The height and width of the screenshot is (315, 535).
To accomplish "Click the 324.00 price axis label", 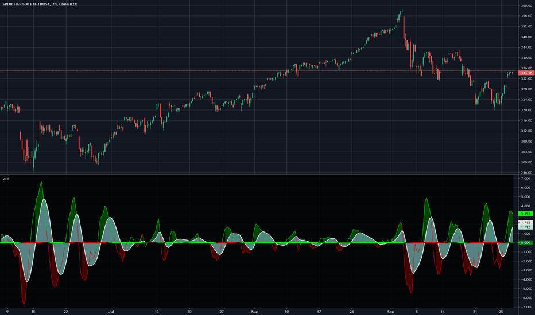I will click(526, 100).
